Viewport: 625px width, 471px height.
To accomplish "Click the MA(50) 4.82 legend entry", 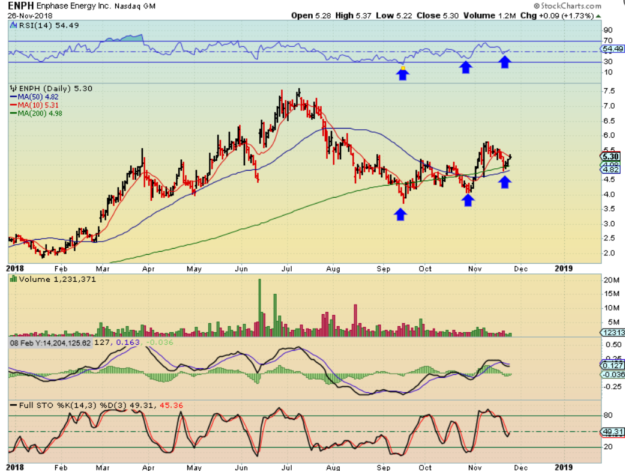I will pyautogui.click(x=35, y=97).
